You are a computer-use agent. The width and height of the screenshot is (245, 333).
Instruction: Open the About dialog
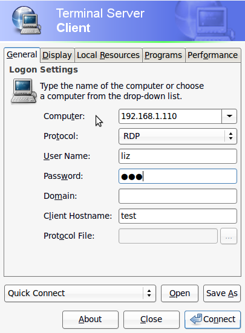click(90, 320)
